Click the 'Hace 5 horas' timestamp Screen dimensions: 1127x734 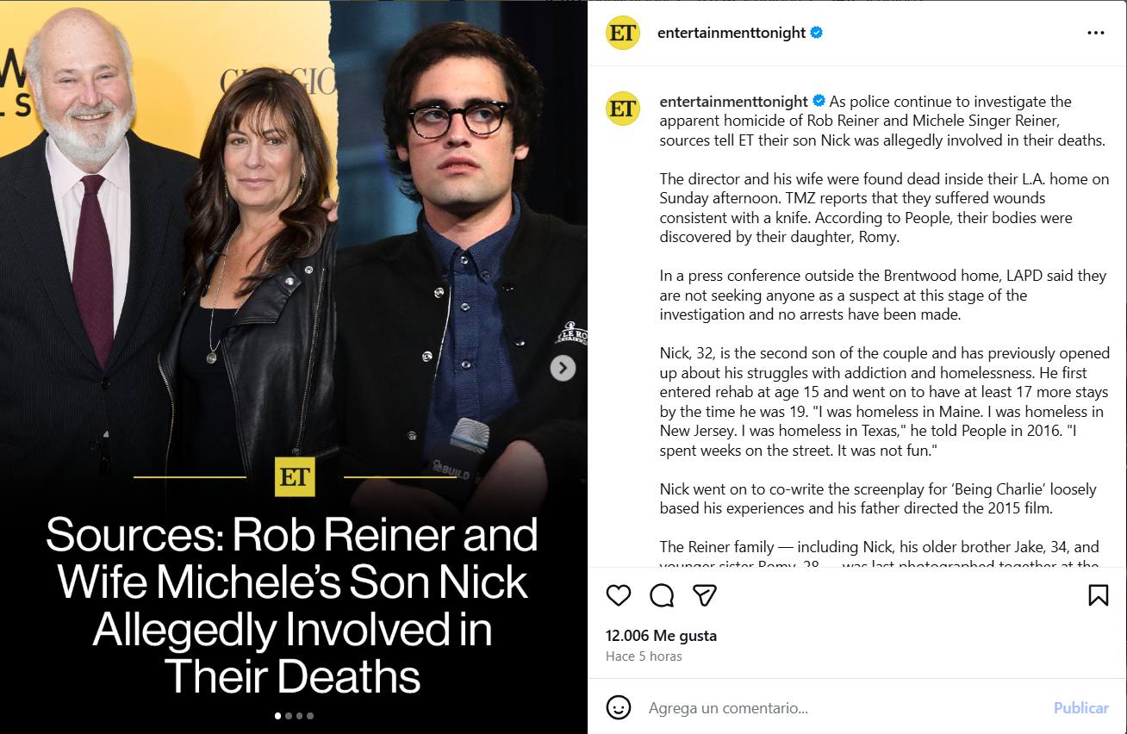point(644,656)
